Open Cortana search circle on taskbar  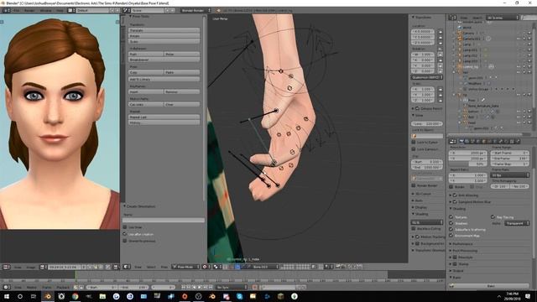(20, 296)
